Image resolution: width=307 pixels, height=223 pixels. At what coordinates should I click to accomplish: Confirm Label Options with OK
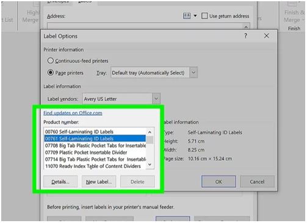click(x=219, y=181)
